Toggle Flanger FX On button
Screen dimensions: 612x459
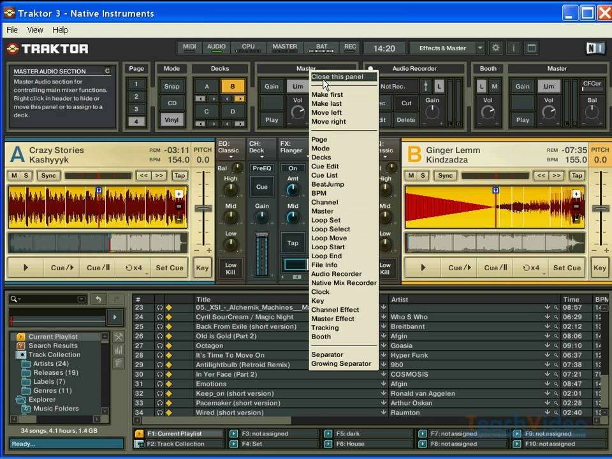(293, 168)
